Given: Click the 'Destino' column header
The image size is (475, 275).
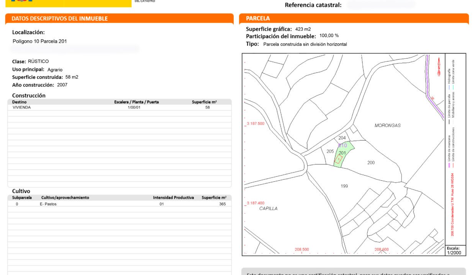Looking at the screenshot, I should (20, 102).
